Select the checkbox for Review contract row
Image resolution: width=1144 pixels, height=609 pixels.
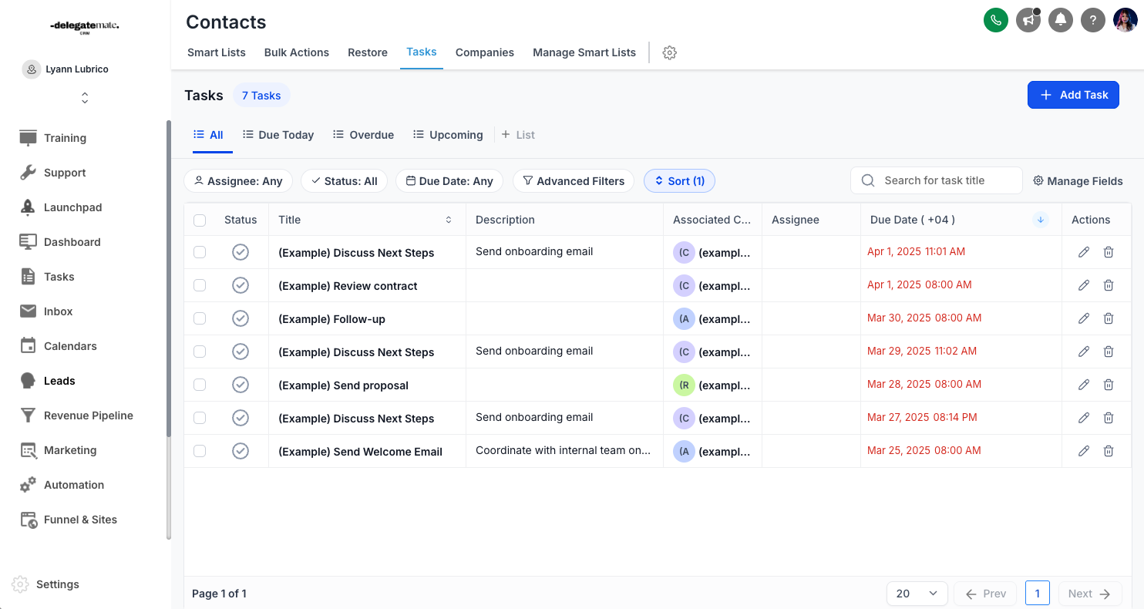[200, 285]
